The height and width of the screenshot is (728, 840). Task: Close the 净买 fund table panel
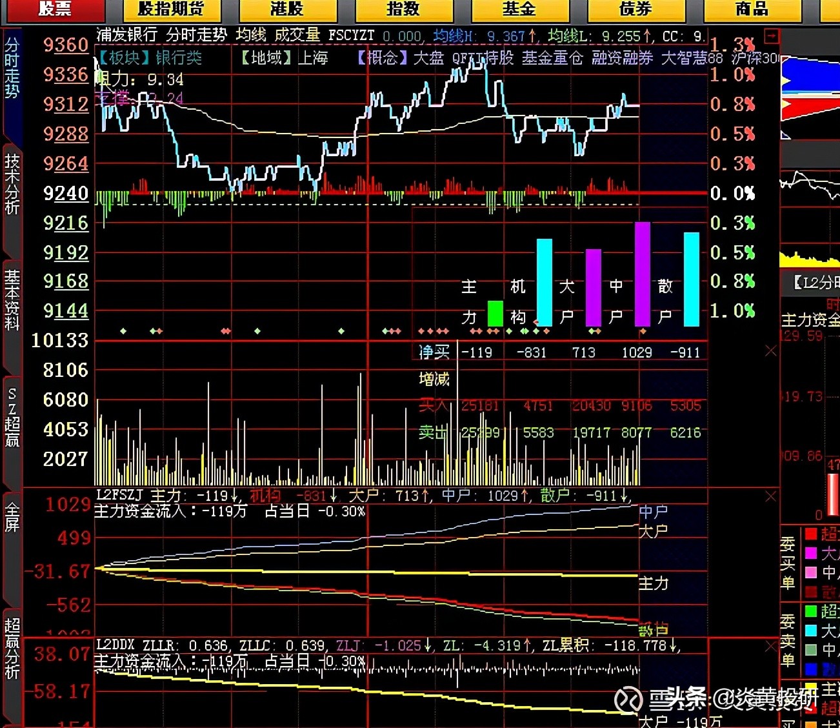pos(771,350)
